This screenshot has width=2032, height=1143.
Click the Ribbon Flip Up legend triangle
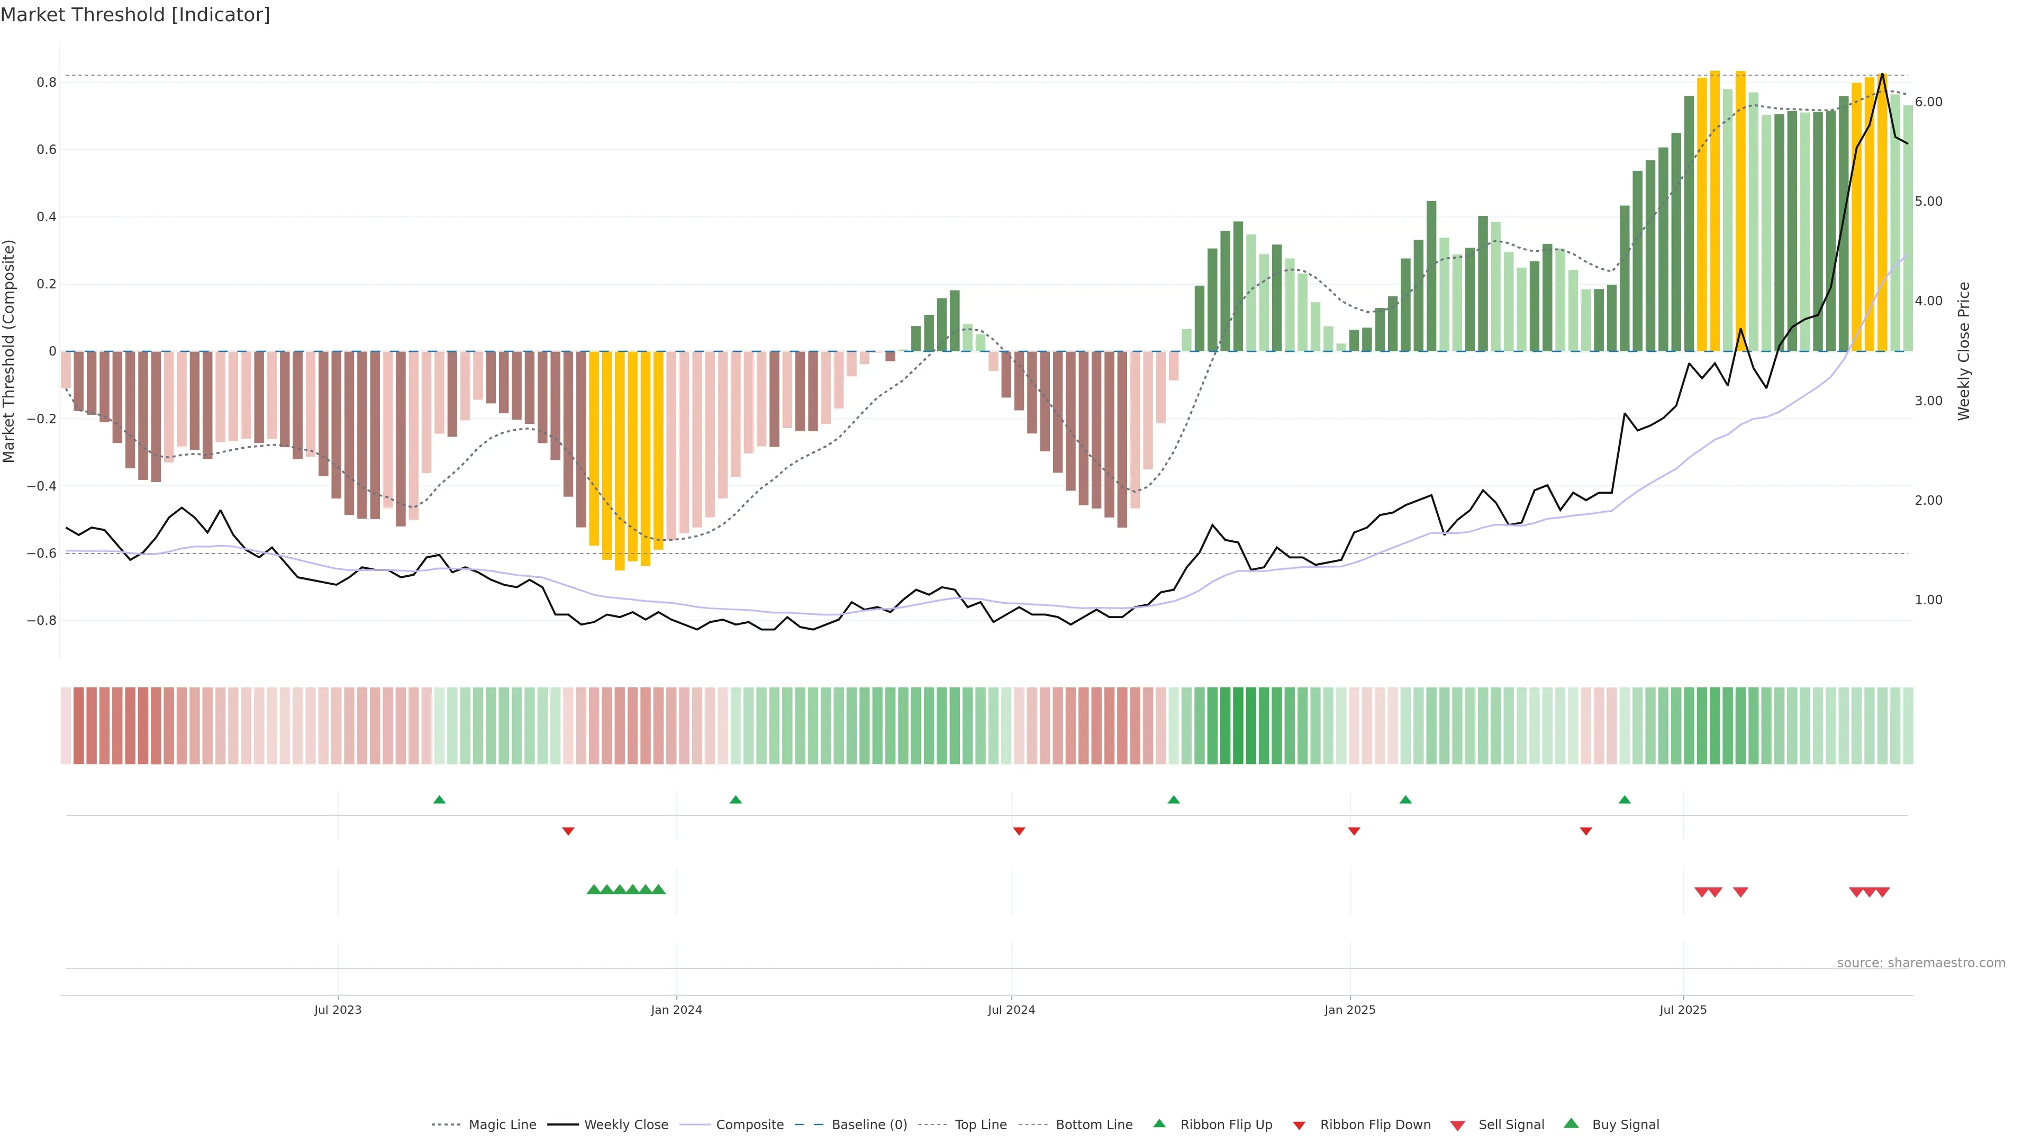[x=1159, y=1123]
